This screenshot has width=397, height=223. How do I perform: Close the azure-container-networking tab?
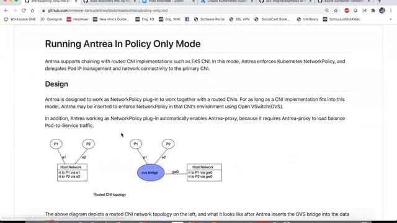(368, 1)
